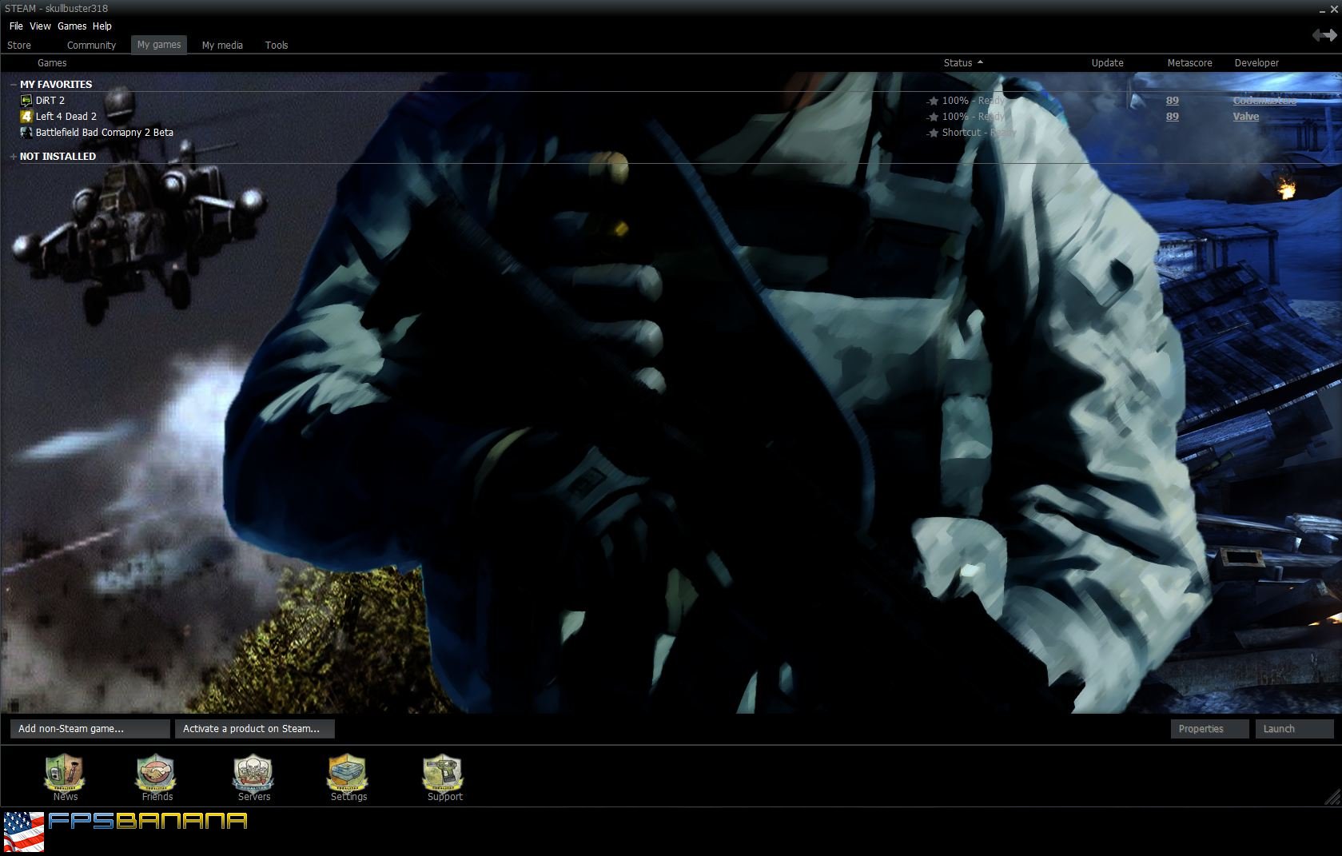Open the File menu
1342x856 pixels.
(x=16, y=26)
